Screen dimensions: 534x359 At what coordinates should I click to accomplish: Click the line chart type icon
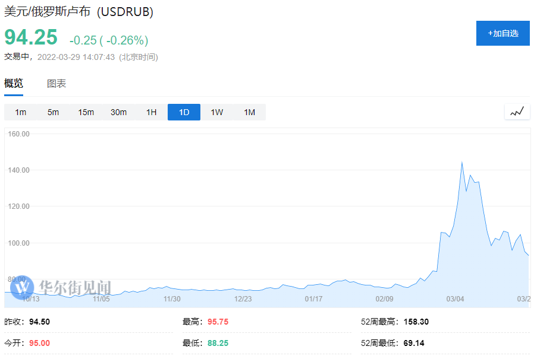coord(517,112)
